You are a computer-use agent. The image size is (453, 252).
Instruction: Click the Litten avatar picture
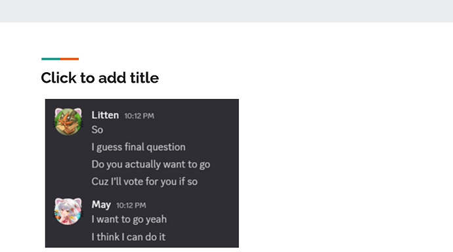click(68, 121)
